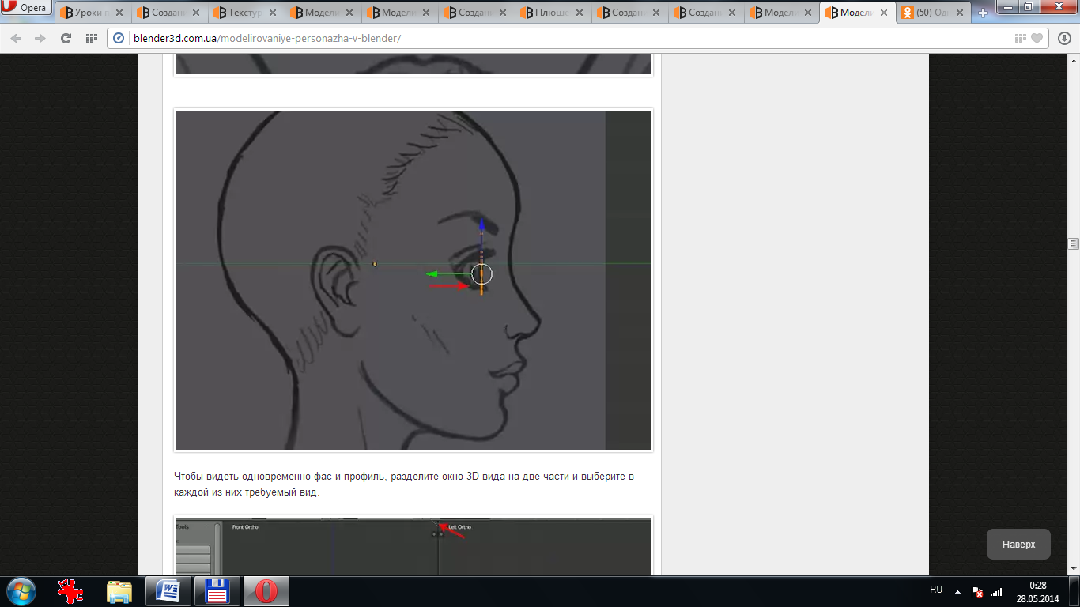
Task: Open the network signal tray icon
Action: coord(996,591)
